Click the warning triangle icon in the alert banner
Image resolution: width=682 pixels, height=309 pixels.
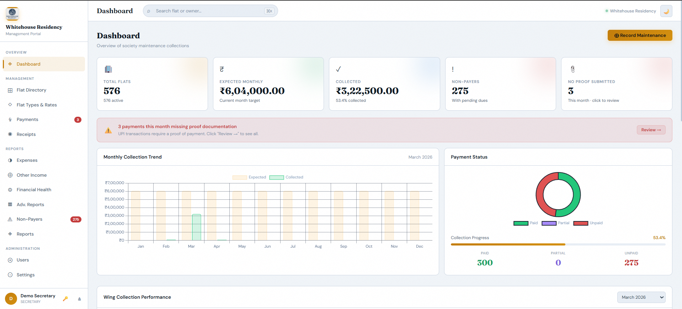click(x=108, y=130)
